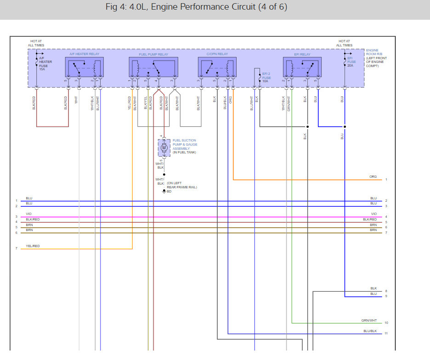Click the BLK wire label at connector 8

pyautogui.click(x=373, y=288)
